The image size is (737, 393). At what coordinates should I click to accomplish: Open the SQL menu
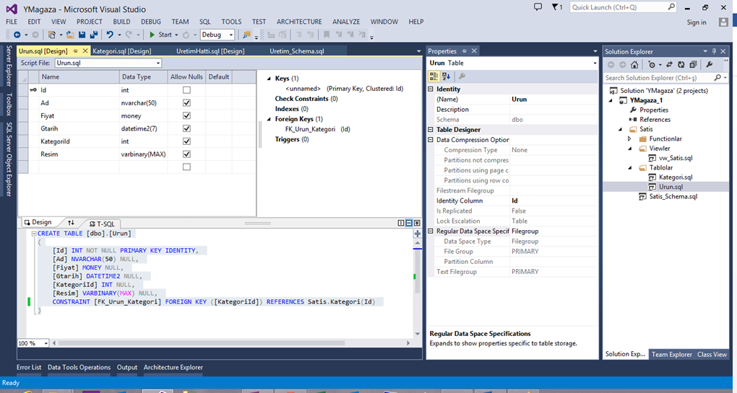coord(205,22)
